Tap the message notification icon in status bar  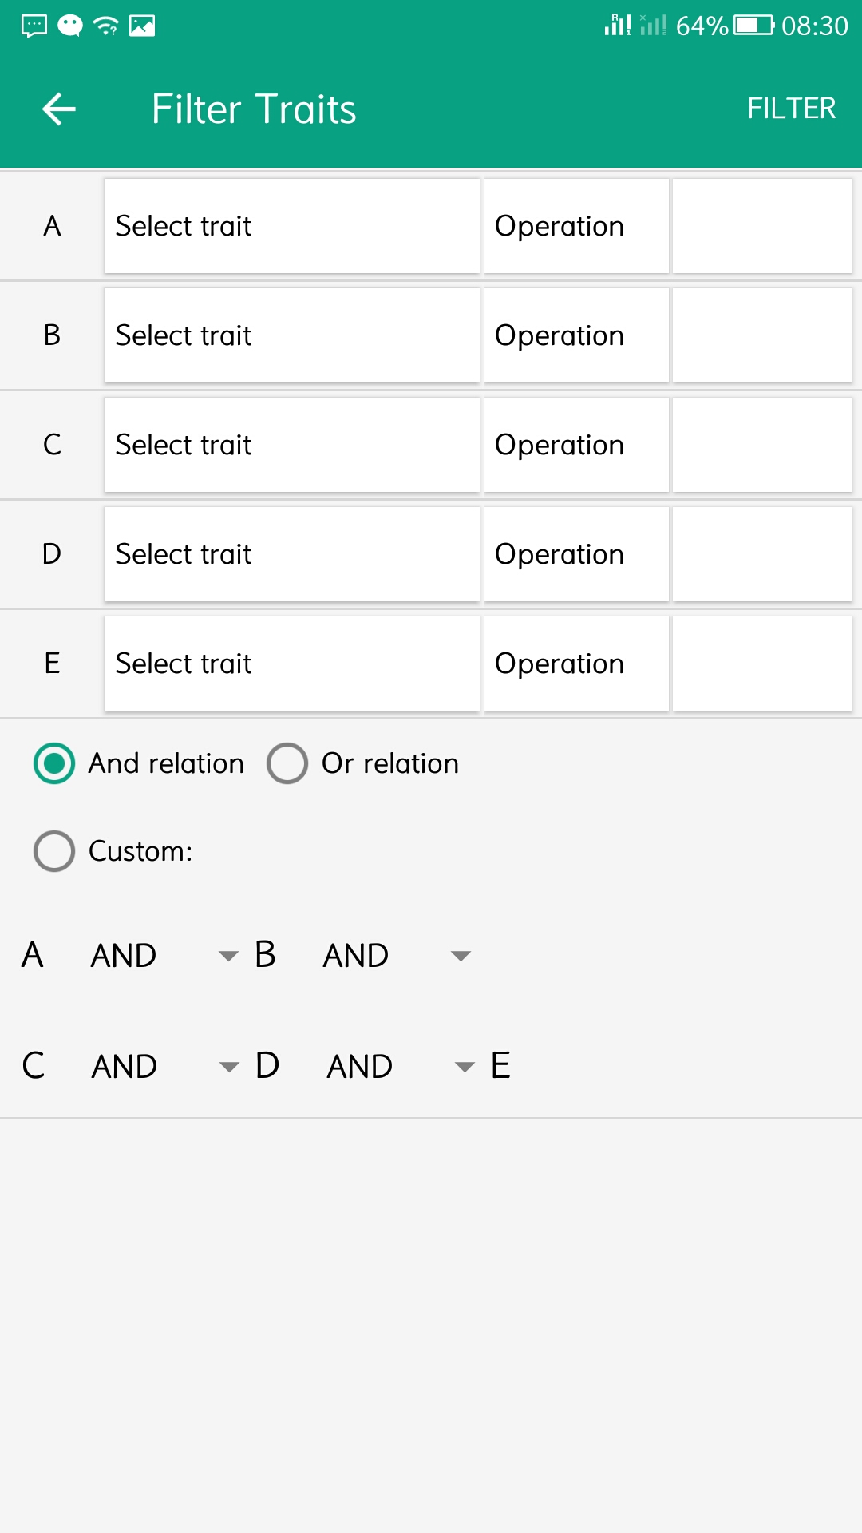tap(34, 26)
